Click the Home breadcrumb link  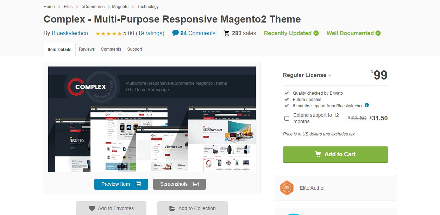pyautogui.click(x=49, y=7)
